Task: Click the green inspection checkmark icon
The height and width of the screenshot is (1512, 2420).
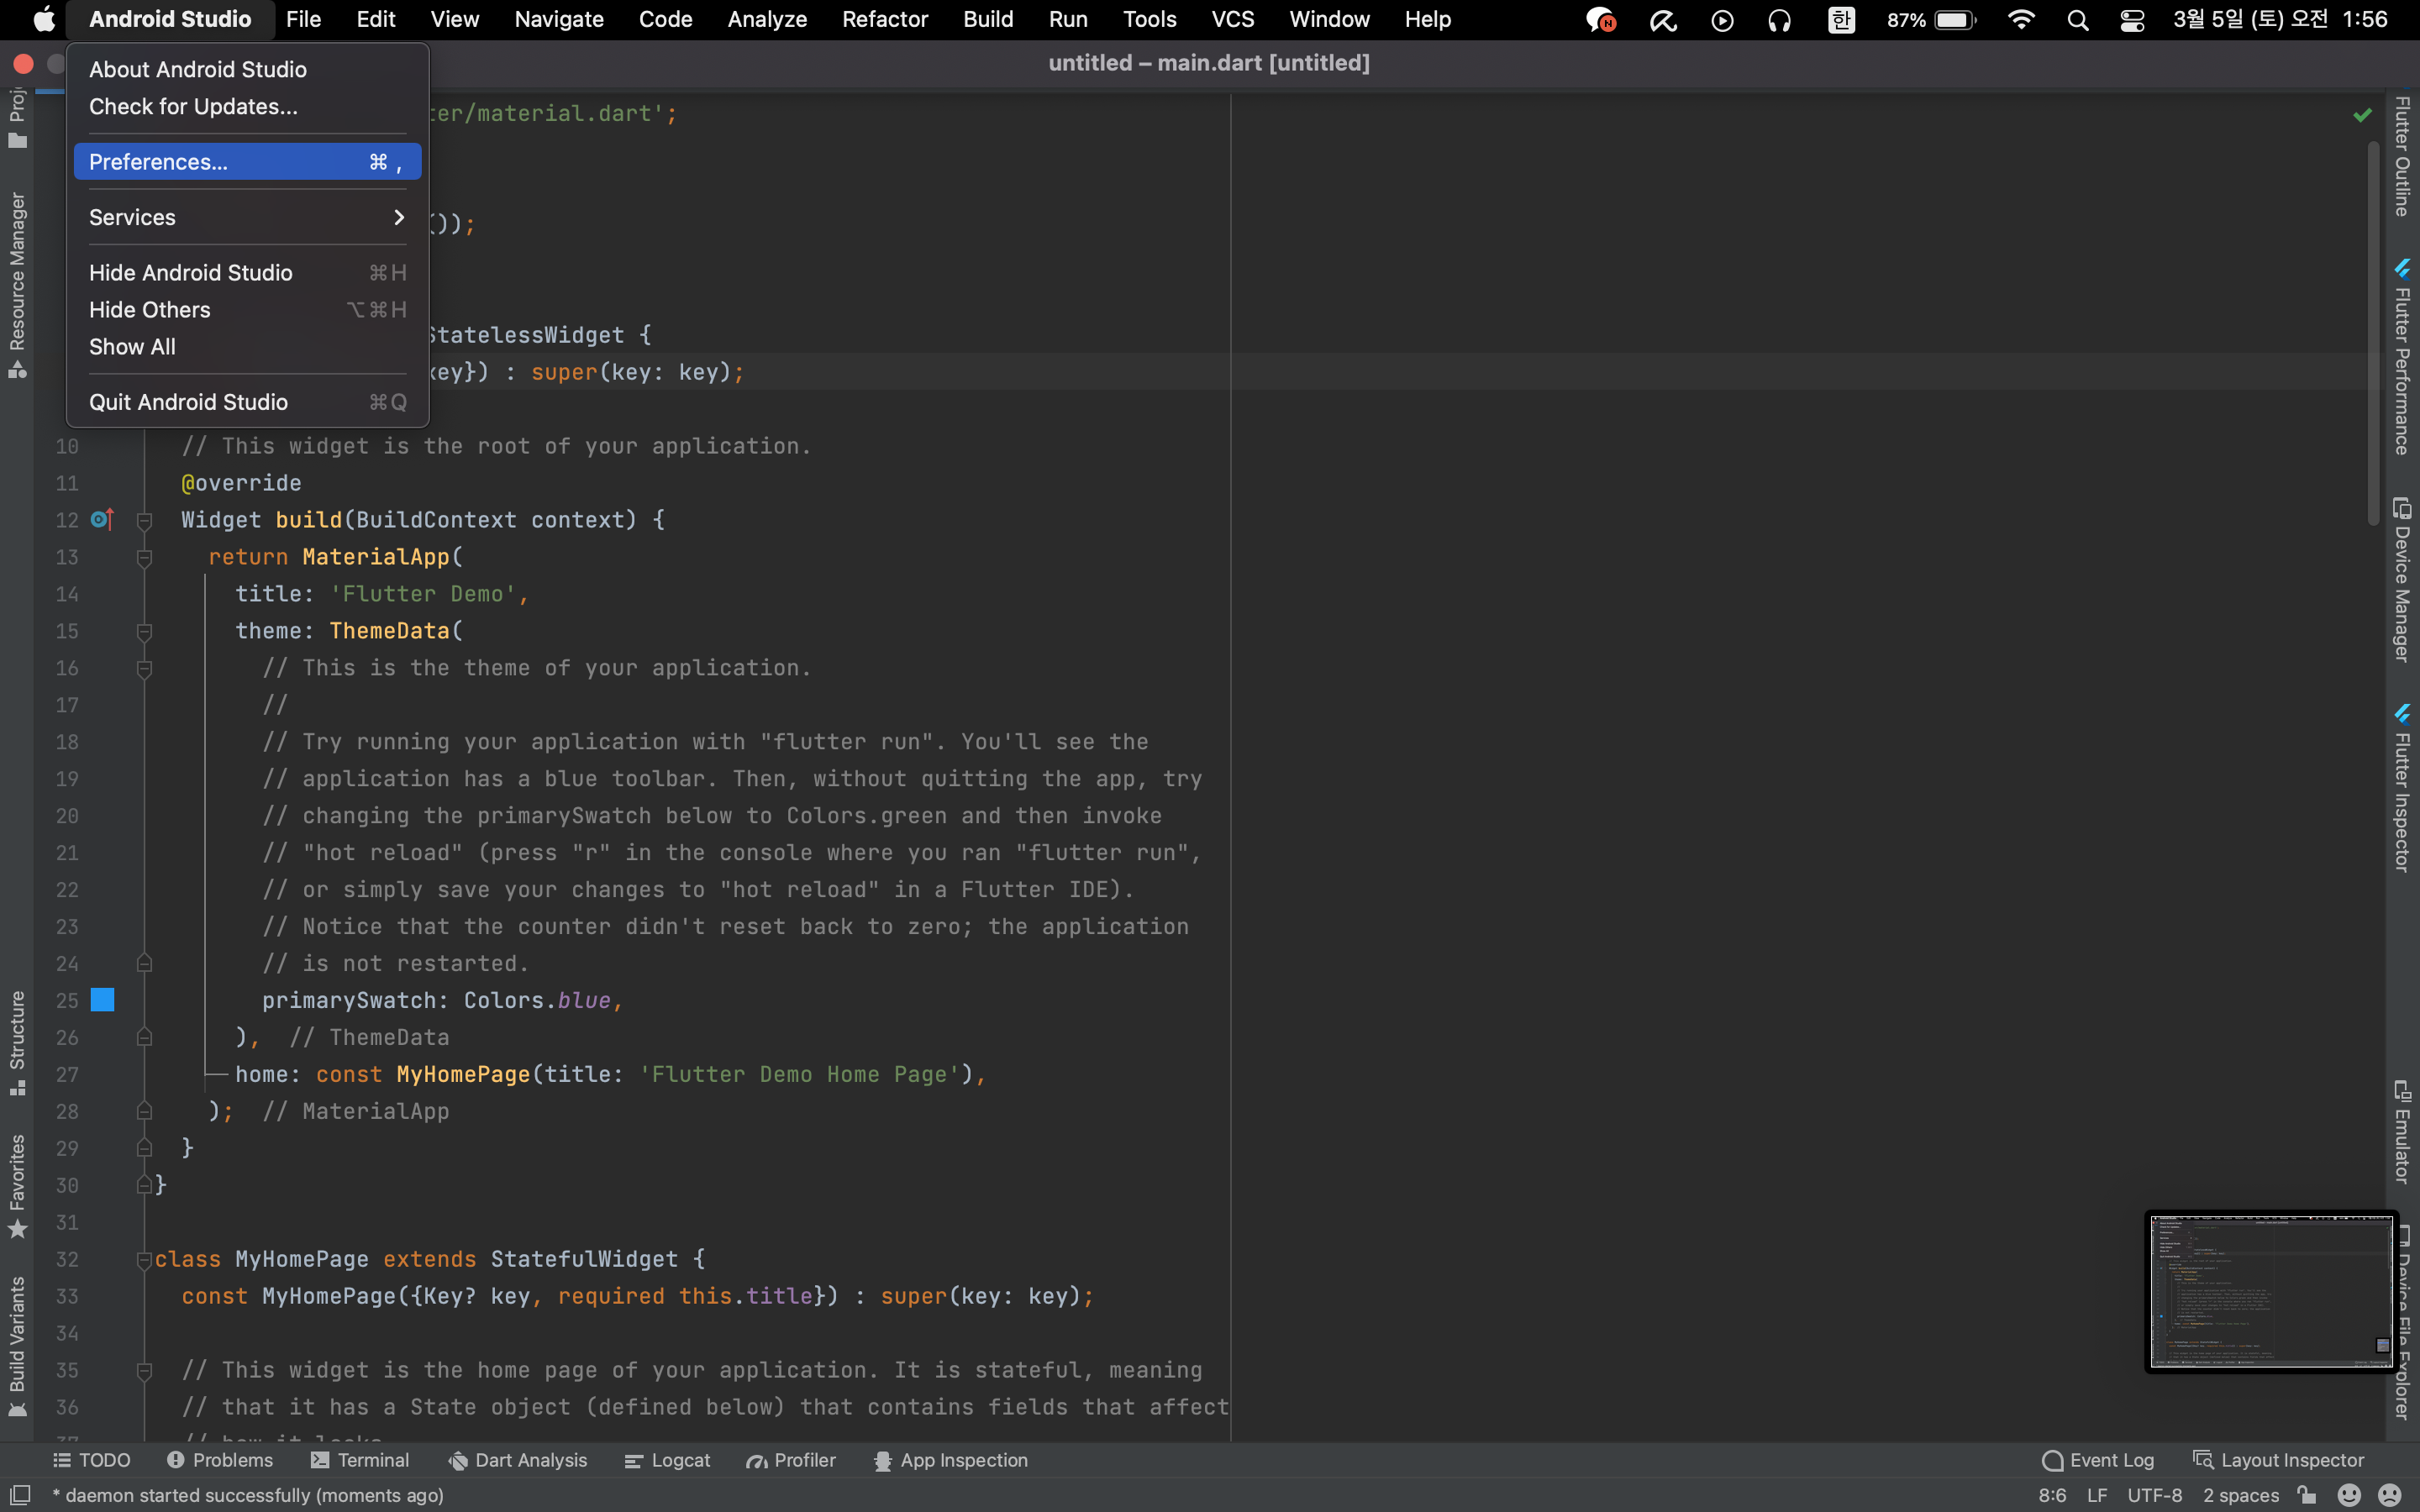Action: pyautogui.click(x=2362, y=115)
